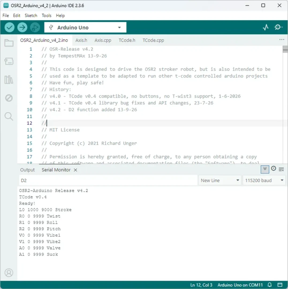This screenshot has height=289, width=288.
Task: Click the 'V0 0 9999 Vibe1' output line
Action: [40, 235]
